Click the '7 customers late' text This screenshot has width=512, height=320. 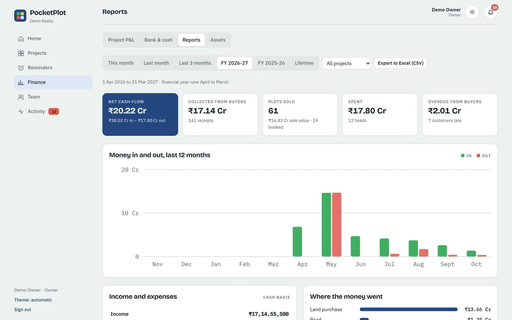pos(445,121)
